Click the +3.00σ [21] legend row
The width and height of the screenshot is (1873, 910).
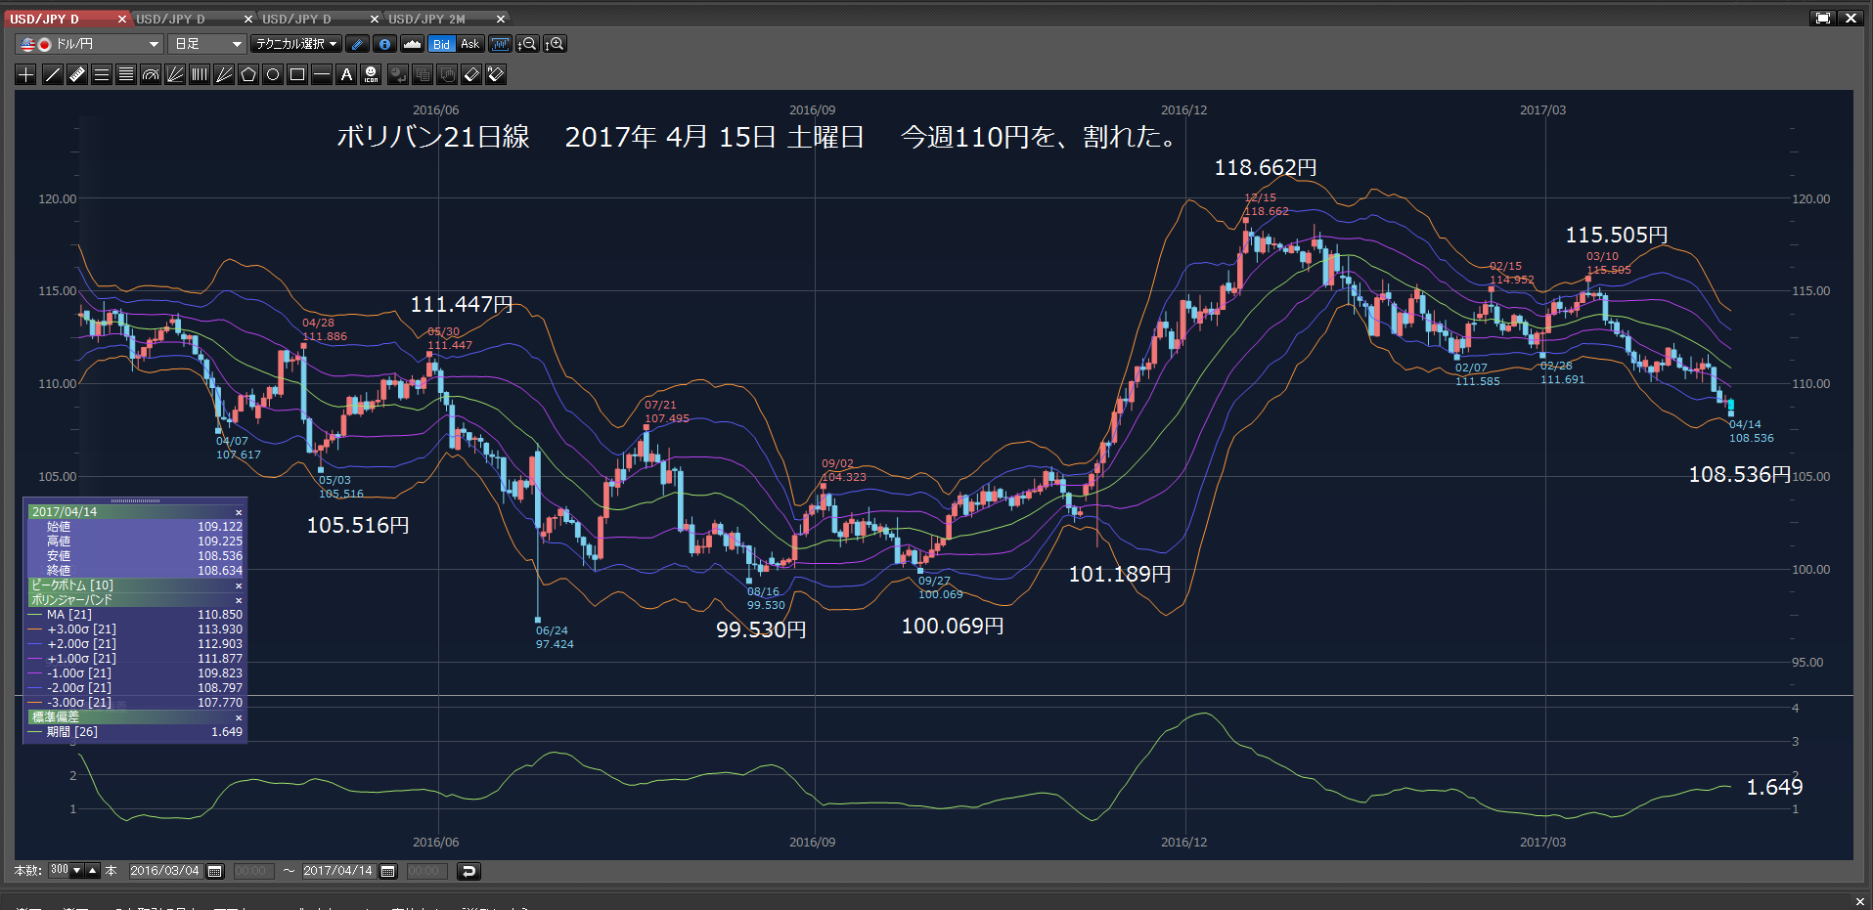coord(135,629)
